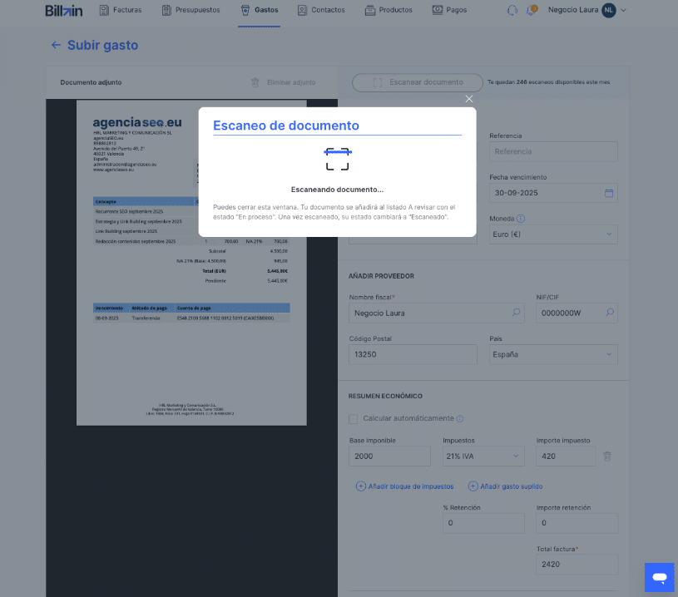Open the notifications bell
The height and width of the screenshot is (597, 678).
coord(531,11)
